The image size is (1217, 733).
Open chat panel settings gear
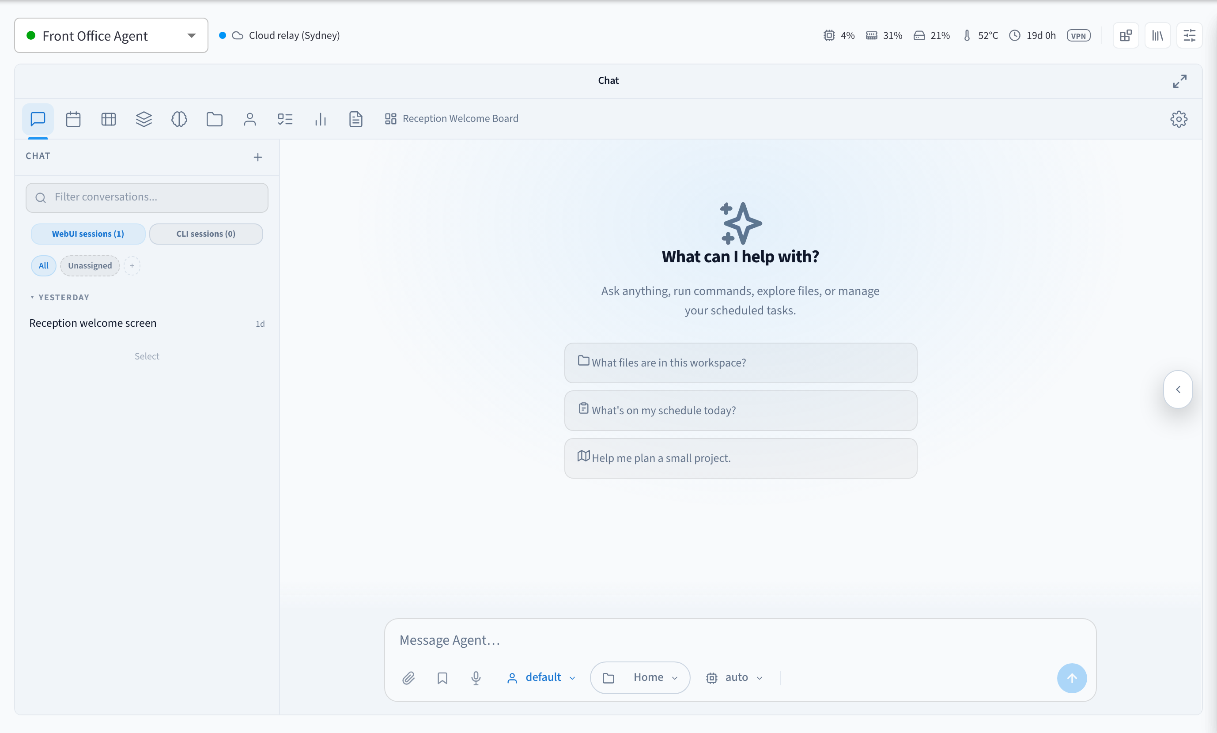1179,119
